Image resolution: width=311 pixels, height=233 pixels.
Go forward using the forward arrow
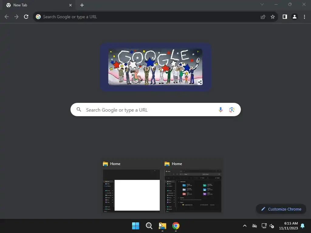pyautogui.click(x=16, y=17)
